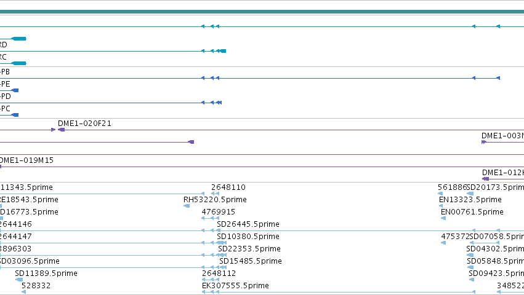Click the block beneath 475372
Viewport: 524px width, 295px height.
(x=443, y=243)
